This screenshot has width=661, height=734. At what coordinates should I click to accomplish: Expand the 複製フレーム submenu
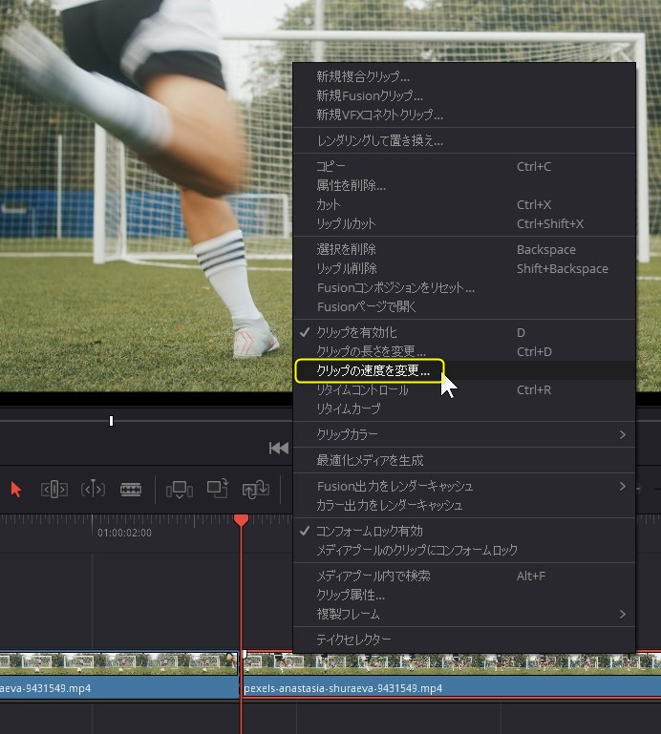(464, 614)
